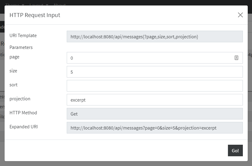Select the Expanded URI field

click(x=154, y=128)
